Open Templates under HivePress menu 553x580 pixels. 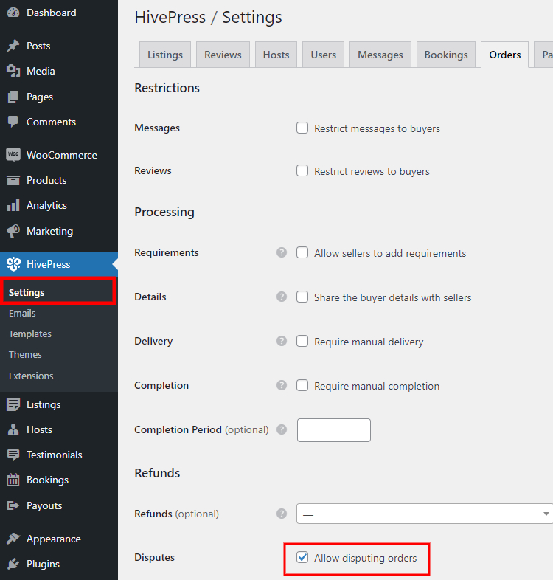pyautogui.click(x=30, y=334)
